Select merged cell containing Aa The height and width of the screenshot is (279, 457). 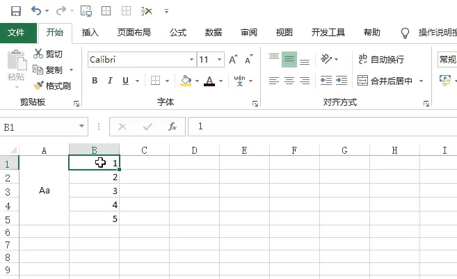pyautogui.click(x=44, y=191)
